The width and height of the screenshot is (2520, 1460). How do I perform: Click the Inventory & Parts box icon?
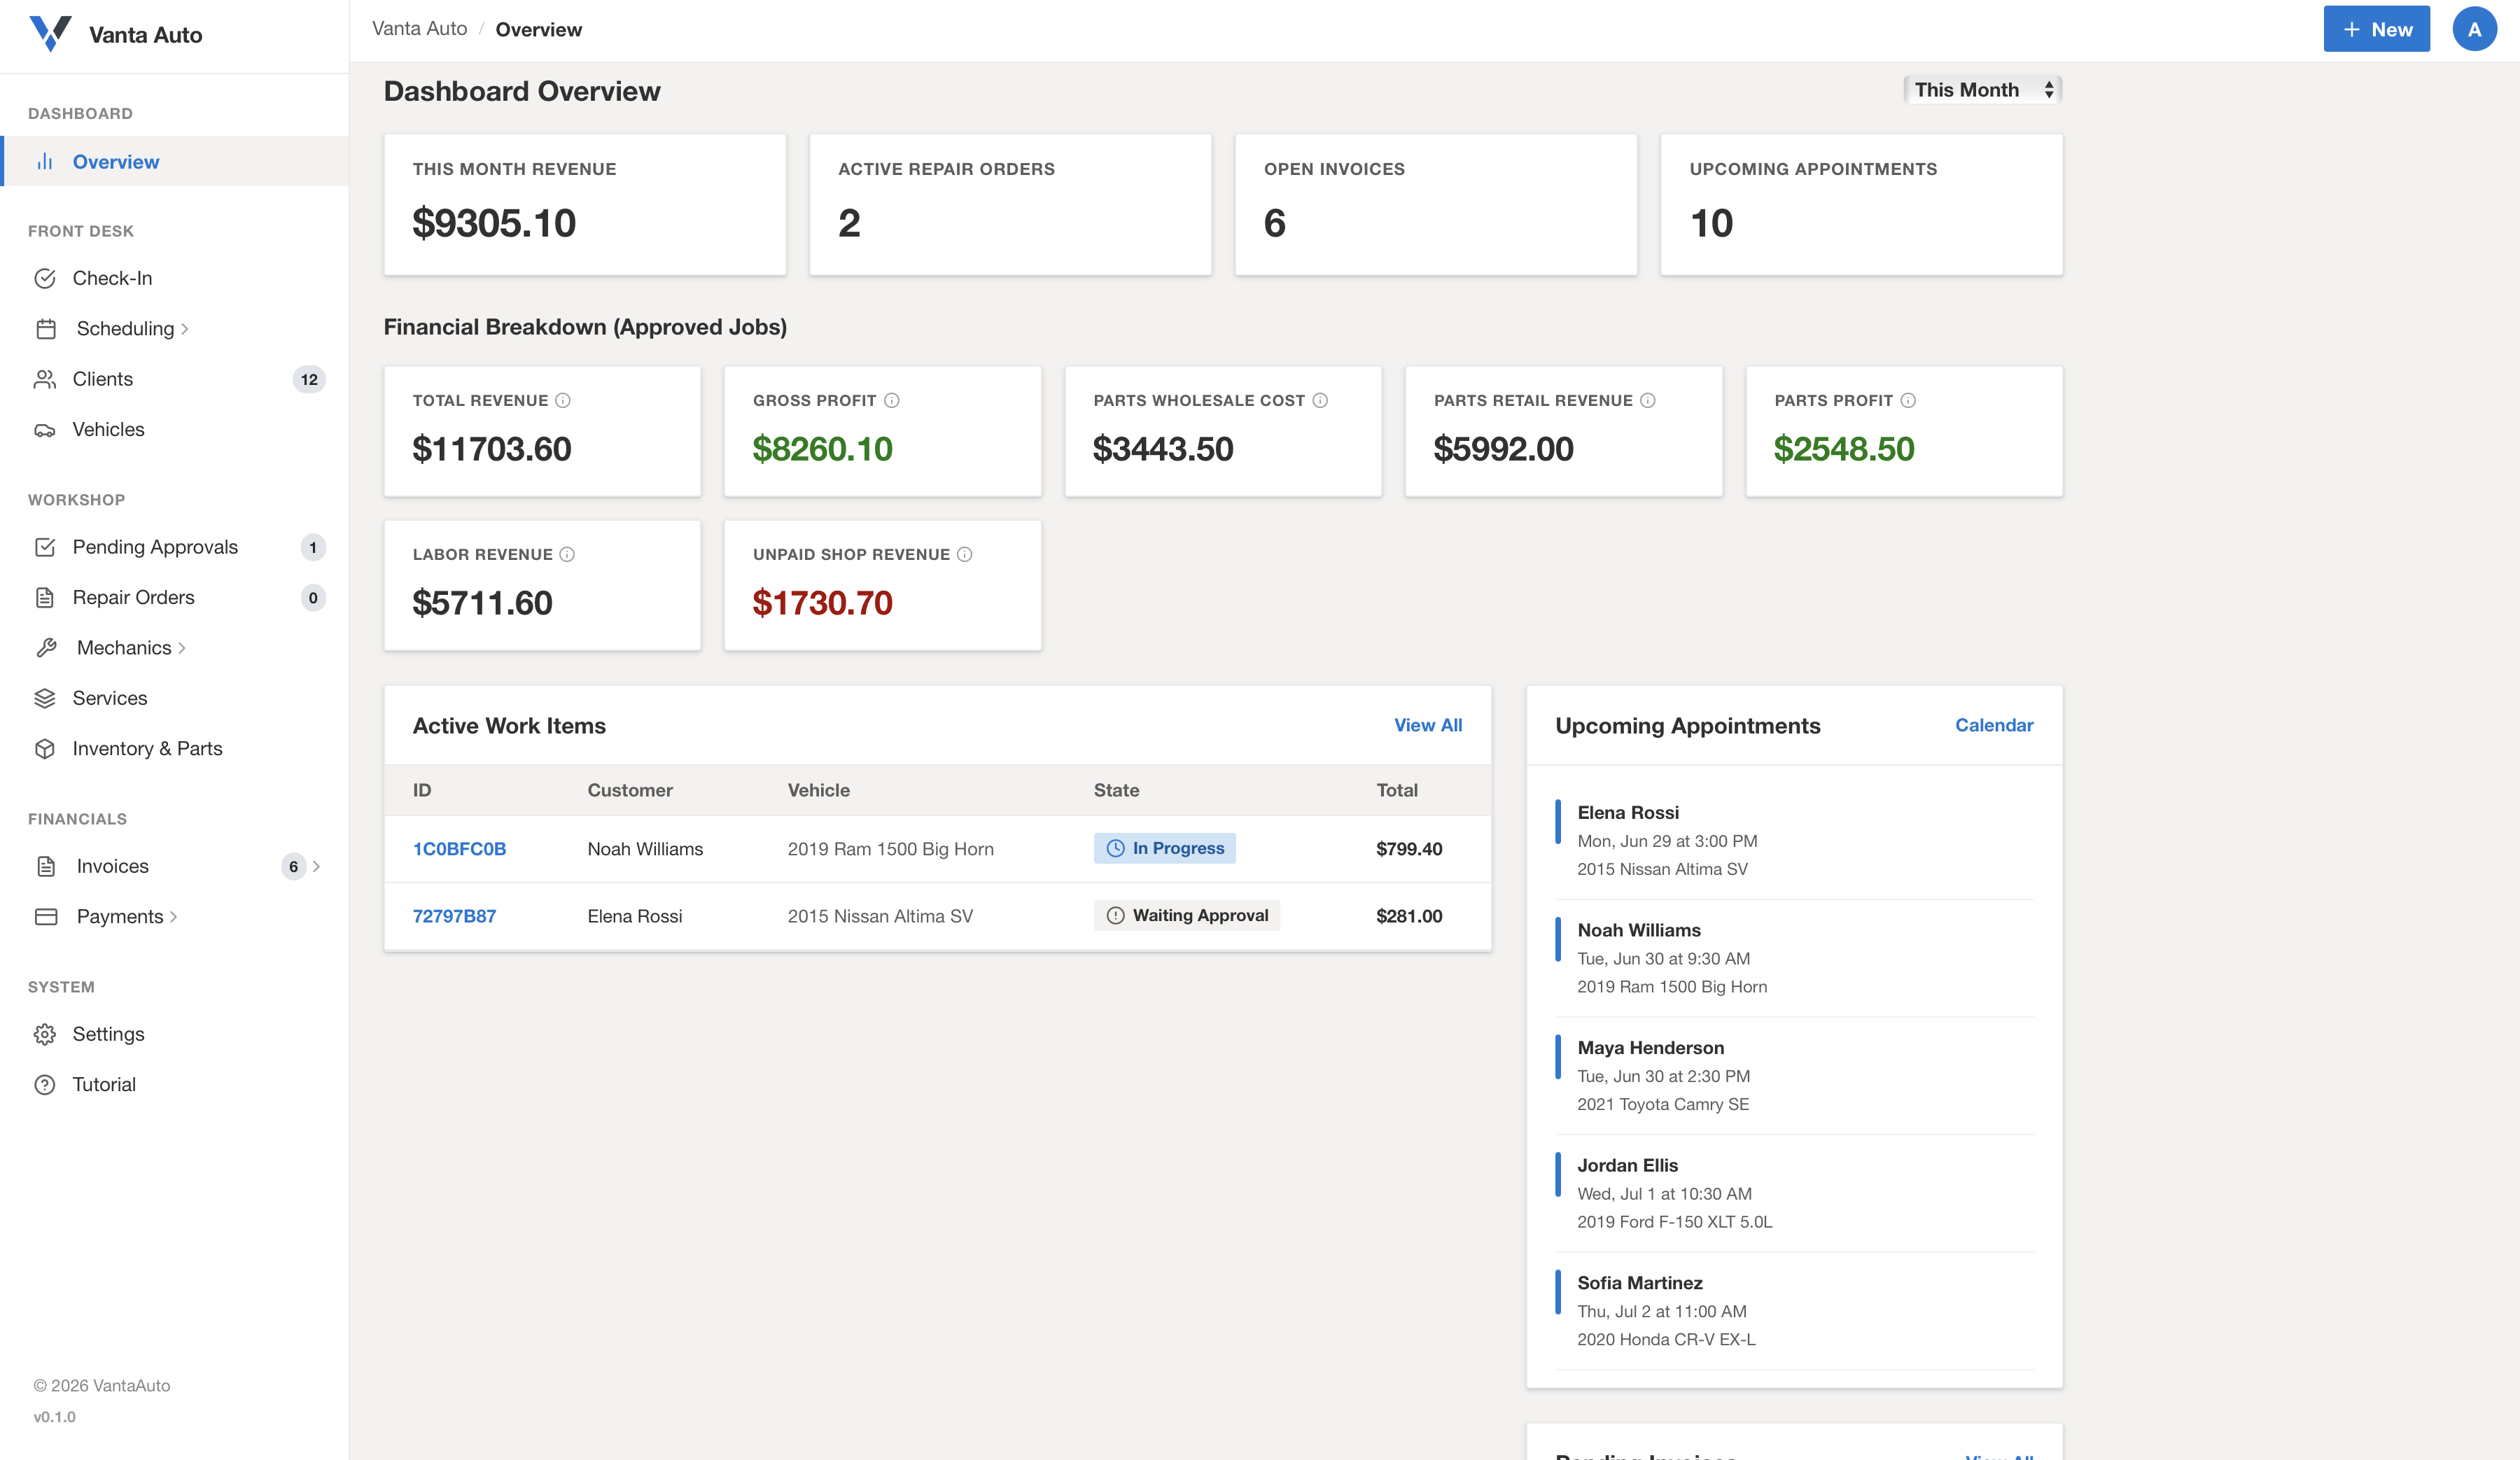click(x=45, y=749)
